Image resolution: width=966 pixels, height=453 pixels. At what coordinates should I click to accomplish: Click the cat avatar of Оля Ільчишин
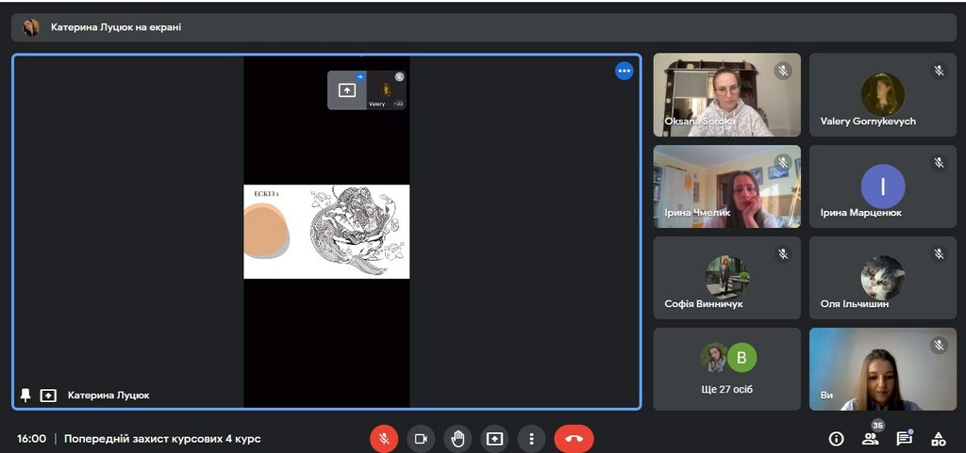point(883,277)
